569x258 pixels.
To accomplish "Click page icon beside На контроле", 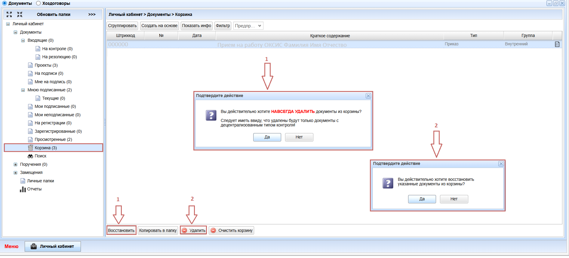I will click(x=38, y=49).
